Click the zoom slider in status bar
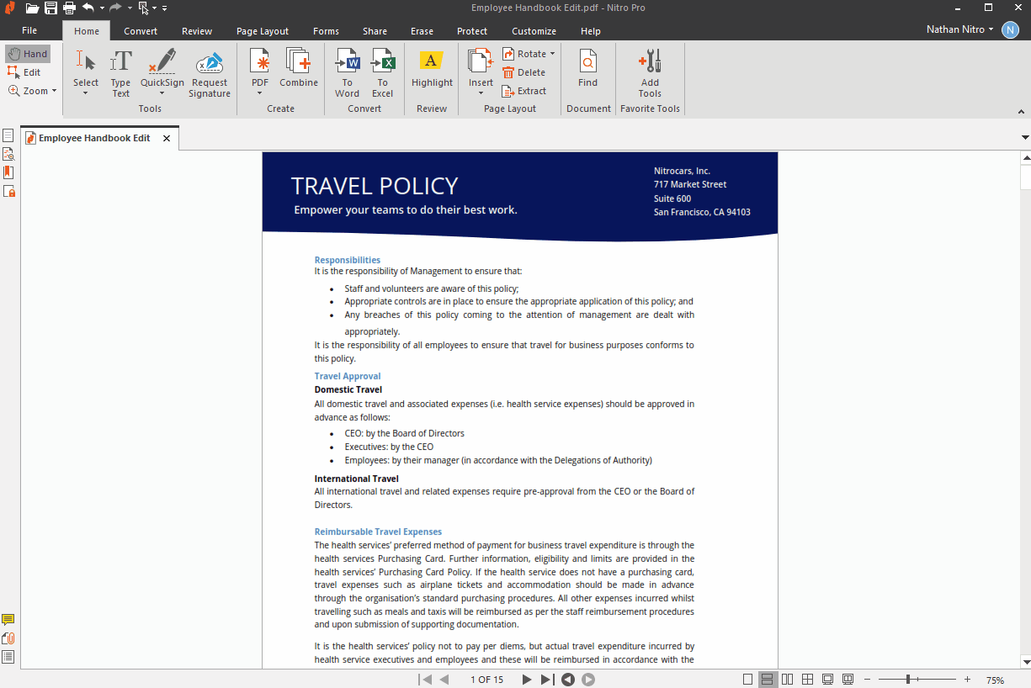The height and width of the screenshot is (688, 1031). tap(908, 680)
